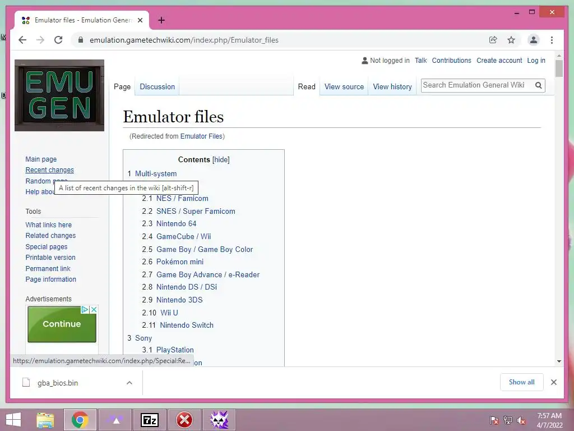Jump to the PlayStation section
574x431 pixels.
(175, 350)
